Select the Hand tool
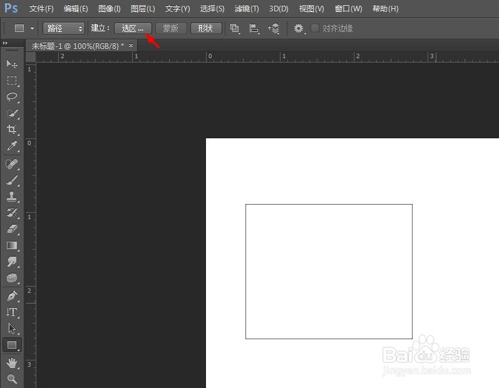This screenshot has width=499, height=388. point(12,363)
